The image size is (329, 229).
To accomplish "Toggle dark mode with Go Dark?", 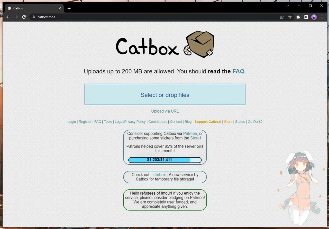I will 255,122.
